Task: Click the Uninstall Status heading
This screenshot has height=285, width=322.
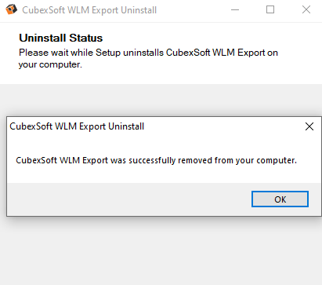Action: (x=61, y=38)
